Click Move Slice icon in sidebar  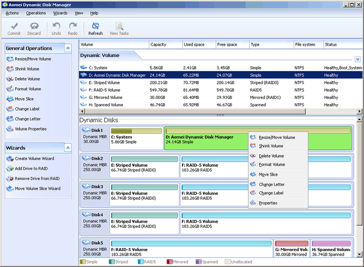pos(10,99)
